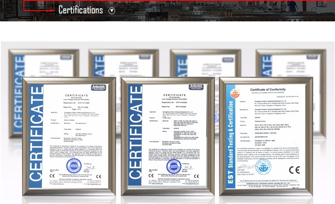
Task: Expand the Certifications dropdown arrow
Action: 112,10
